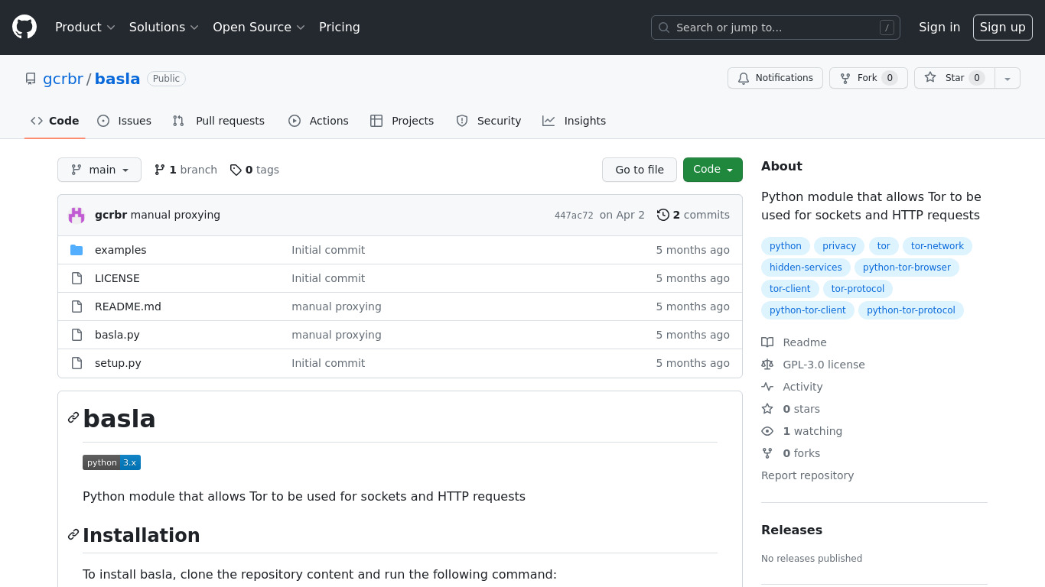This screenshot has height=587, width=1045.
Task: Click the anchor icon beside Installation heading
Action: (73, 534)
